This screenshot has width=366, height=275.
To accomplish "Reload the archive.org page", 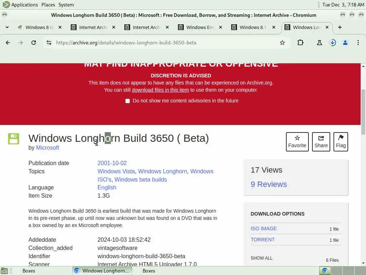I will (x=34, y=43).
